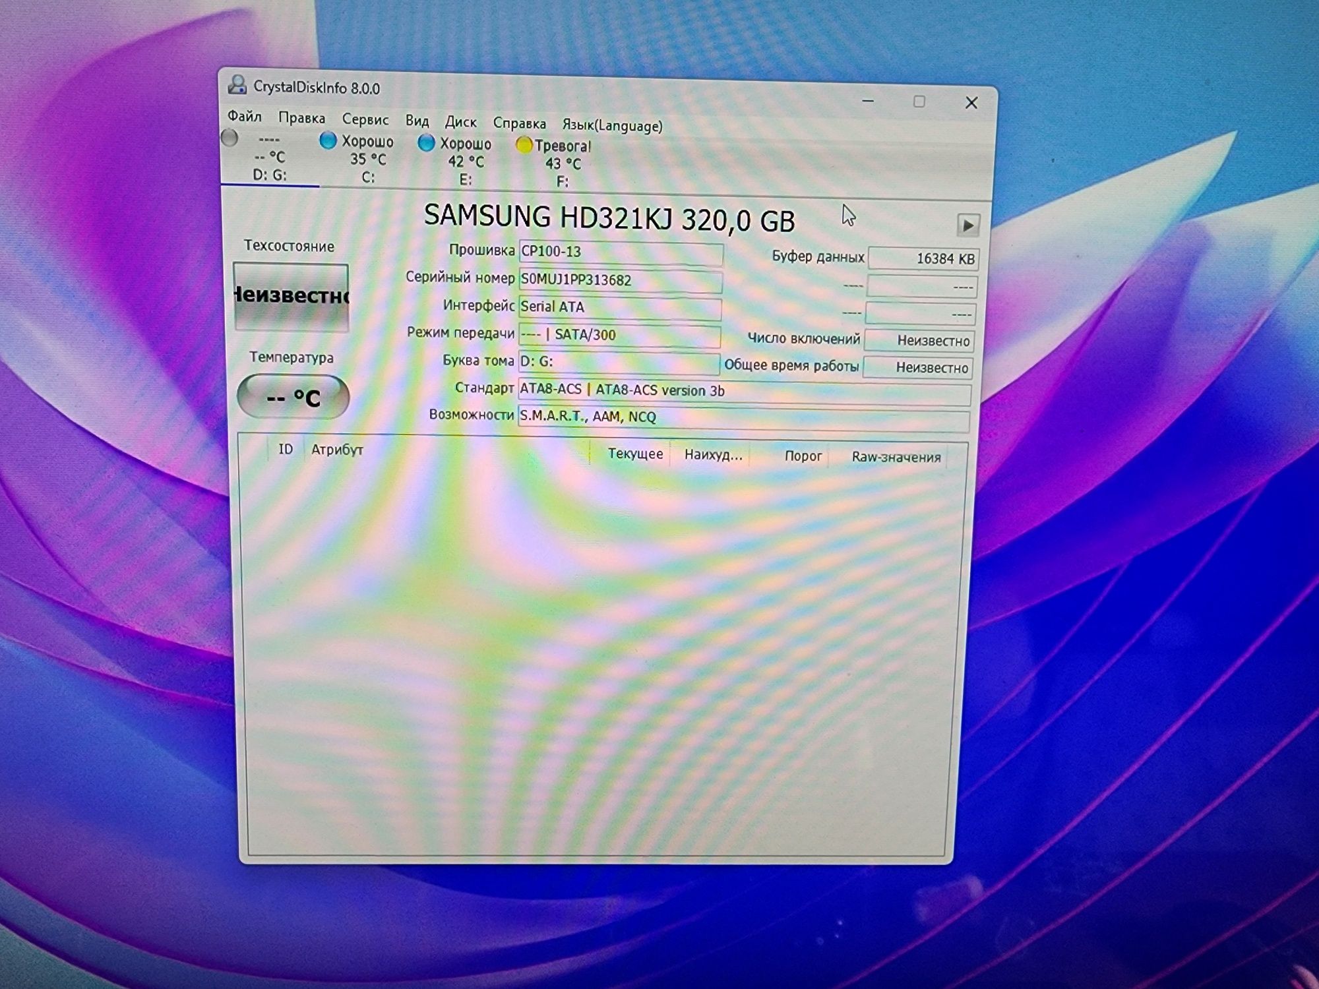1319x989 pixels.
Task: Go to next disk with arrow button
Action: (967, 225)
